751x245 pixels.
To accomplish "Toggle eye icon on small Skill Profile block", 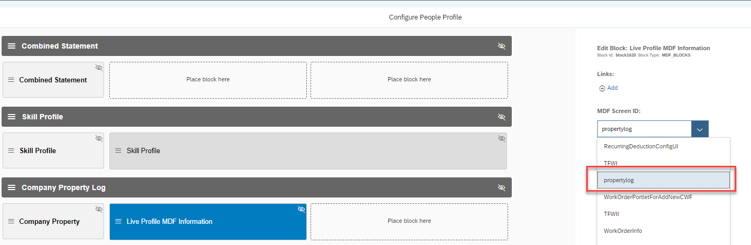I will pos(99,138).
